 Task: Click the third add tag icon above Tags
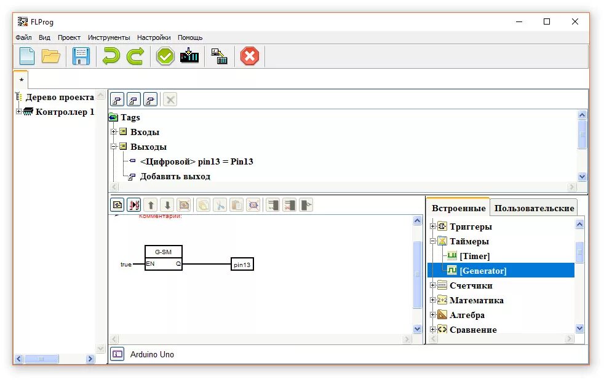click(150, 99)
